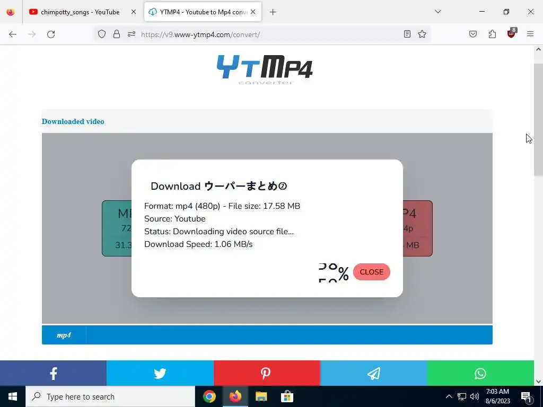Show hidden system tray icons
This screenshot has width=543, height=407.
click(449, 396)
